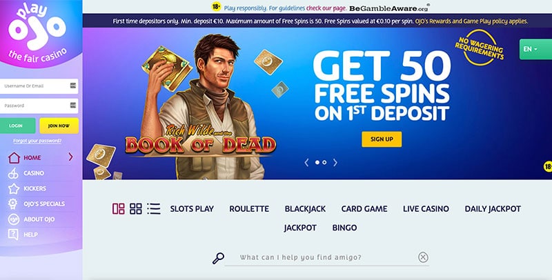Click the magnifying glass search icon
This screenshot has width=552, height=280.
click(218, 258)
